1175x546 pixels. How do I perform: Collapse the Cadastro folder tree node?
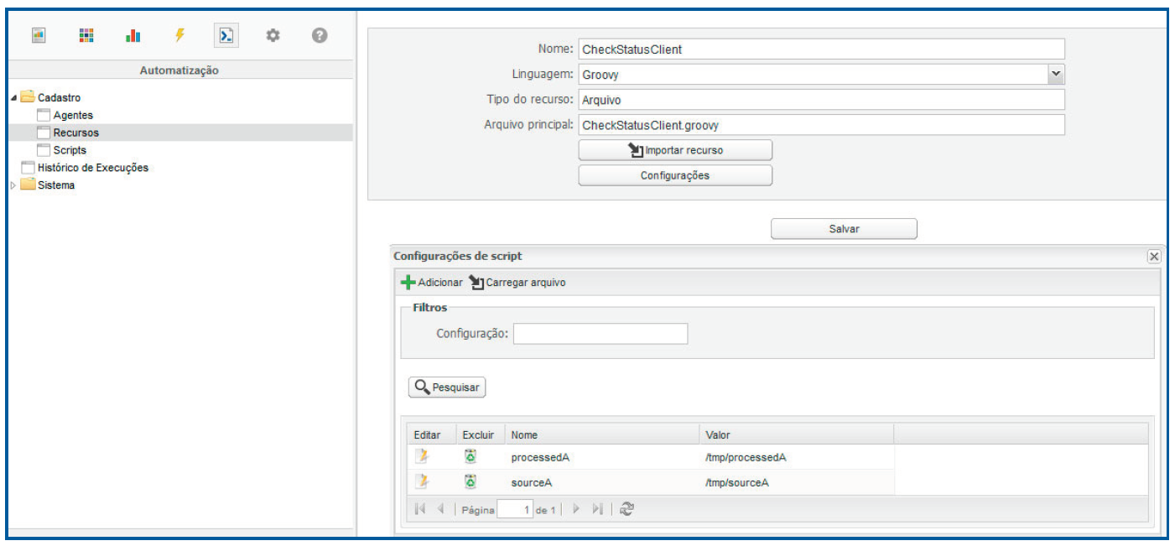click(14, 98)
